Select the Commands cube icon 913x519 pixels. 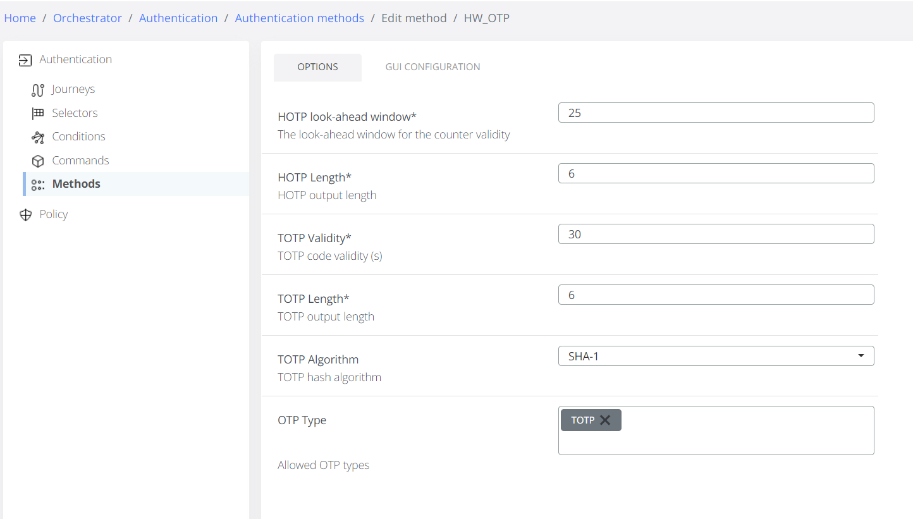38,160
